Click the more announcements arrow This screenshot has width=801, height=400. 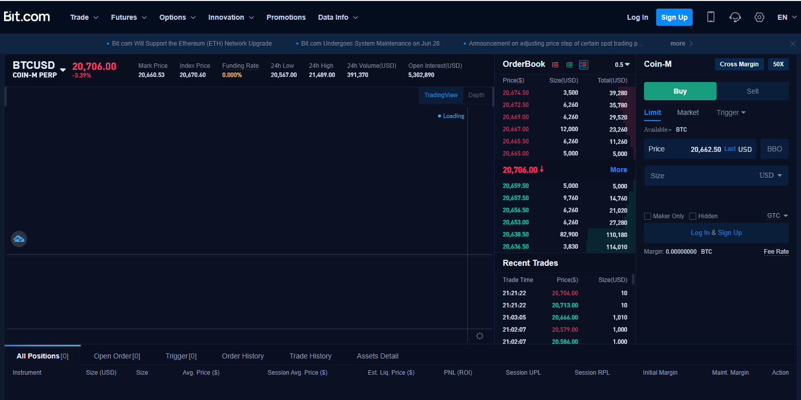click(691, 44)
